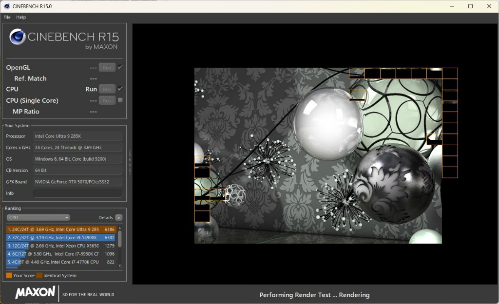499x304 pixels.
Task: Maximize the Cinebench window
Action: pos(470,6)
